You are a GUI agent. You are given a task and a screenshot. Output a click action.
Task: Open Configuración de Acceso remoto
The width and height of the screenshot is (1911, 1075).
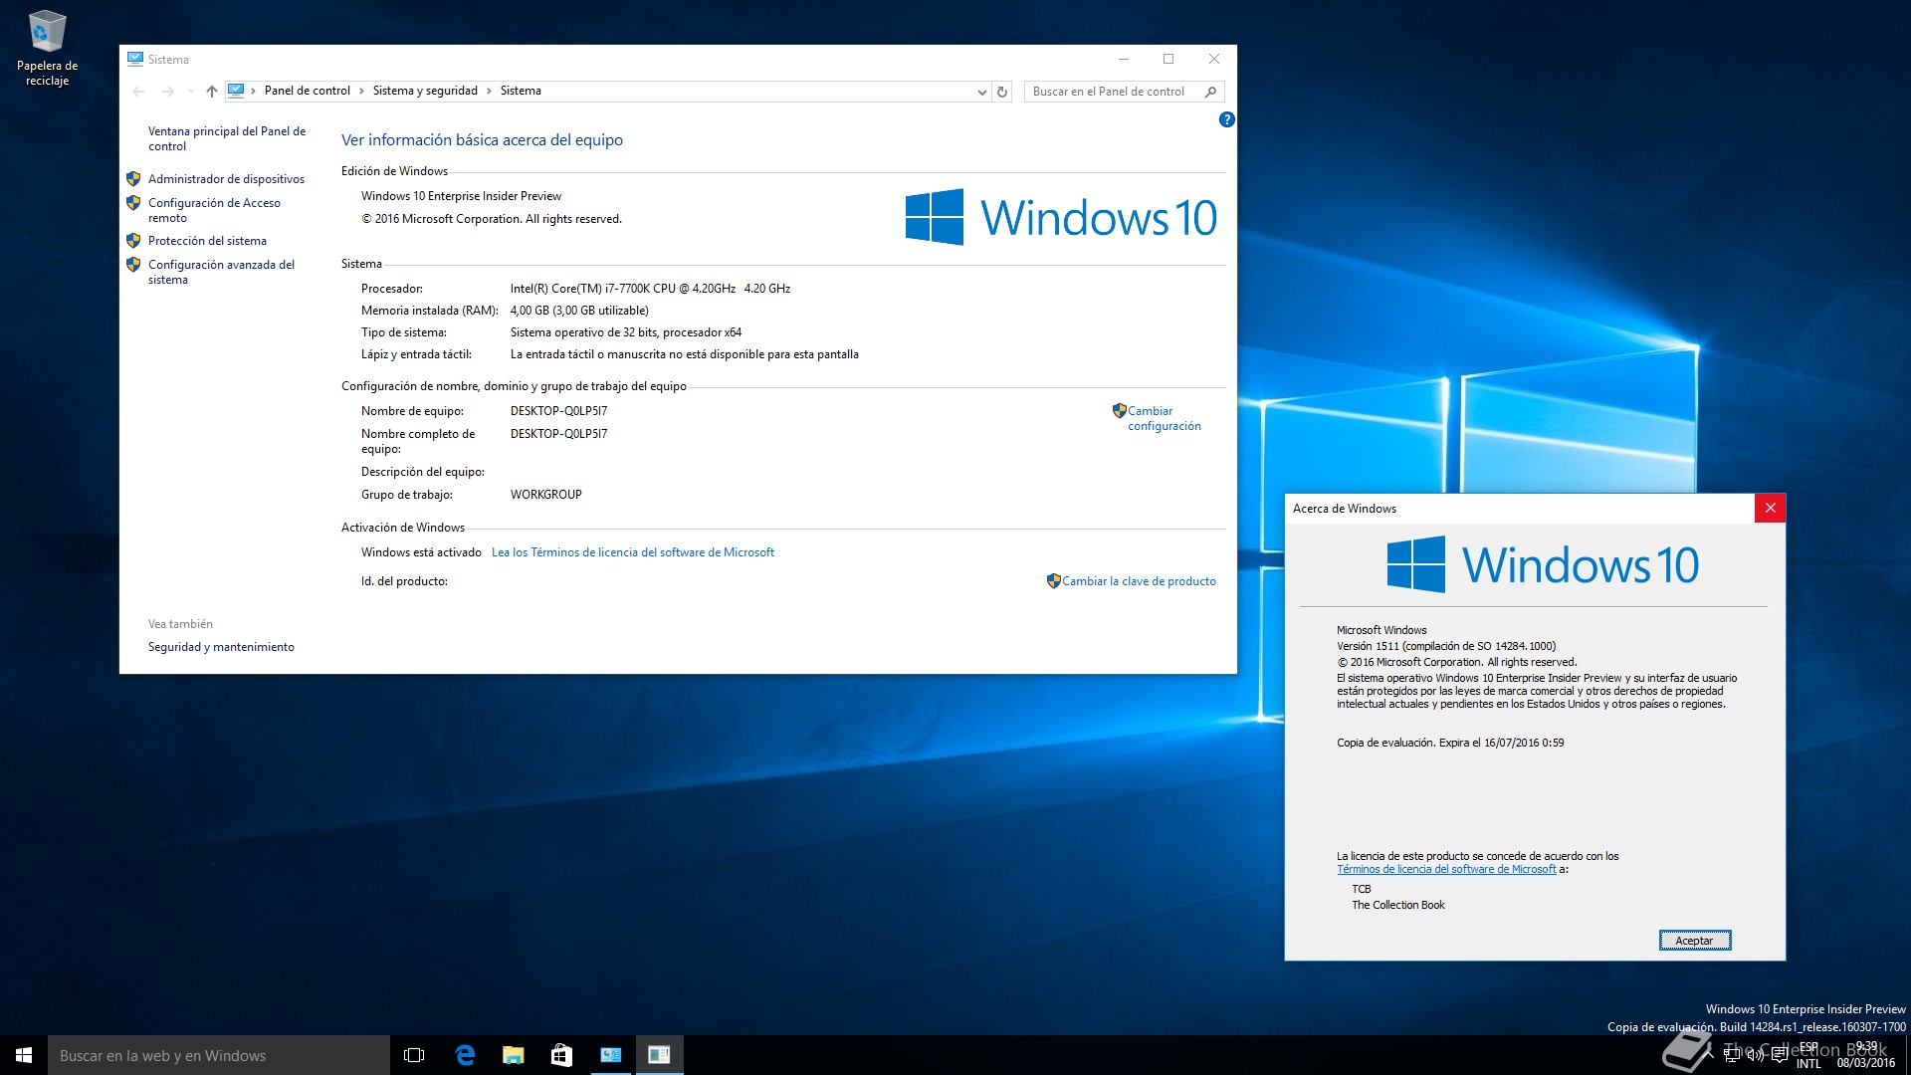click(x=214, y=210)
